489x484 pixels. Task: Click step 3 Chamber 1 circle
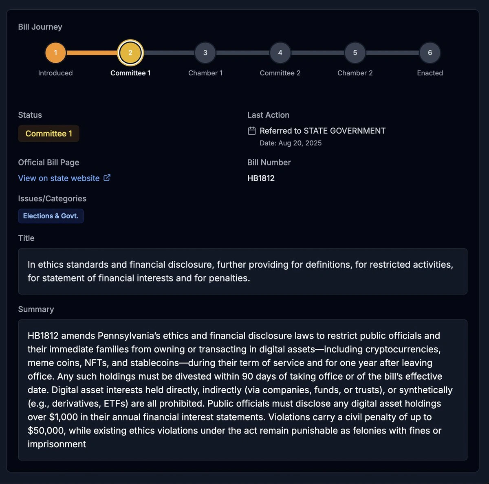pos(205,53)
